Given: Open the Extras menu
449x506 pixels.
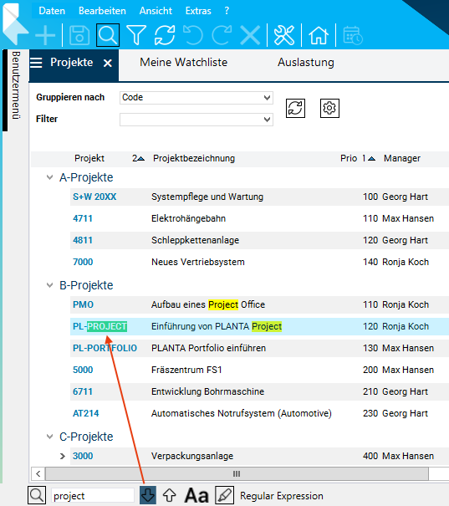Looking at the screenshot, I should (x=198, y=11).
